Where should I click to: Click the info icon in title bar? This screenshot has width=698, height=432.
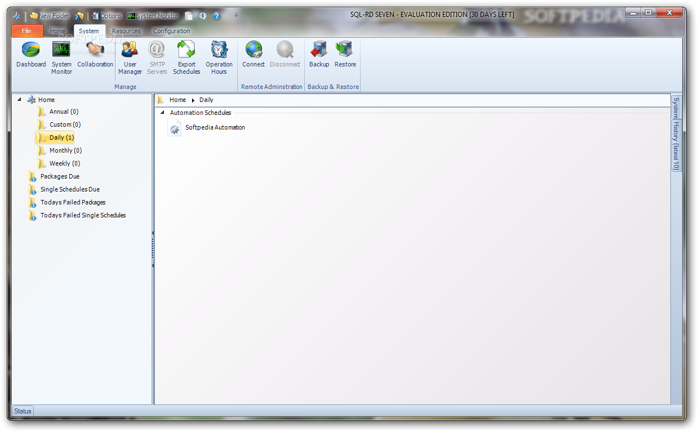tap(203, 16)
